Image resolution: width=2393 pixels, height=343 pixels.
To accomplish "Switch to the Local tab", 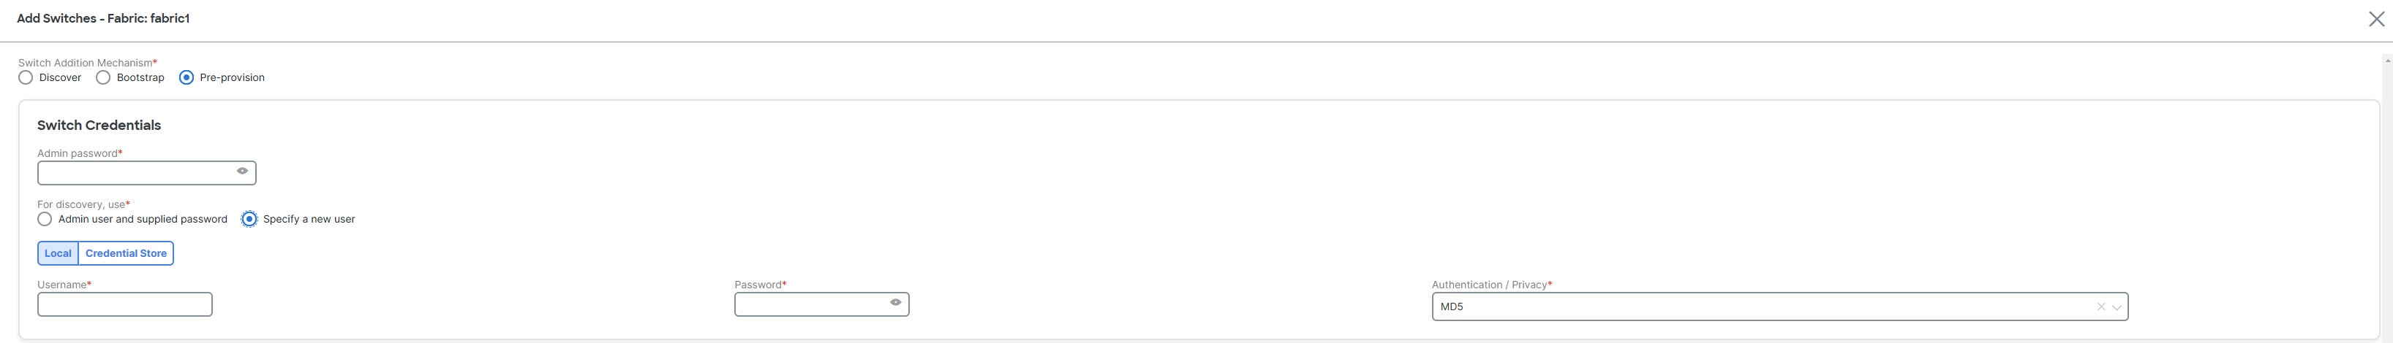I will [58, 253].
